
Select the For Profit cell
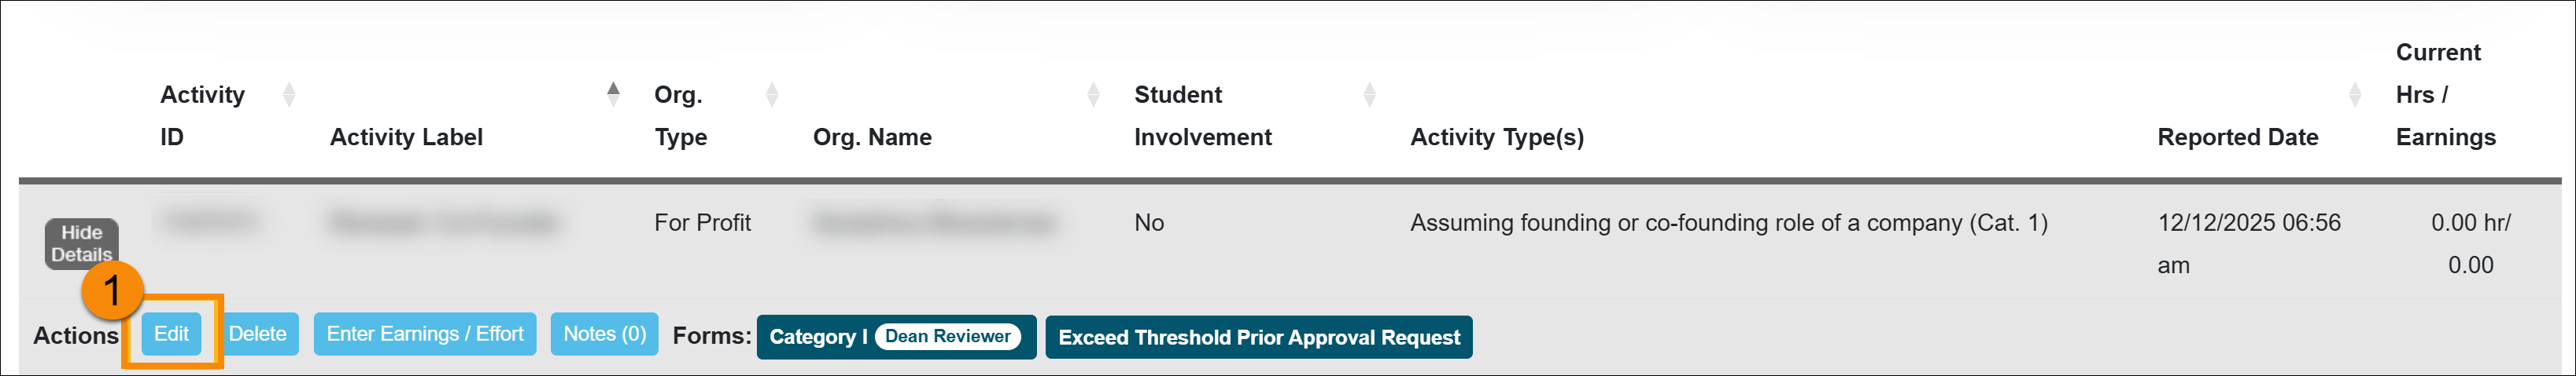pyautogui.click(x=702, y=222)
